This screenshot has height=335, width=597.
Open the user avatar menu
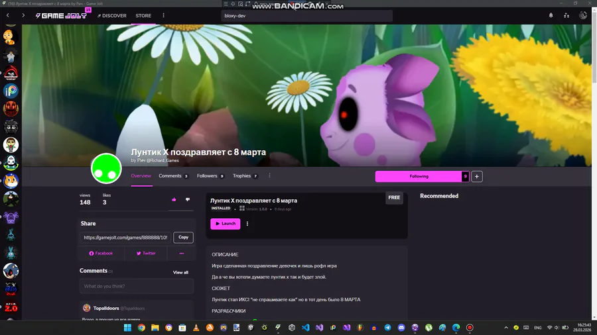click(583, 16)
